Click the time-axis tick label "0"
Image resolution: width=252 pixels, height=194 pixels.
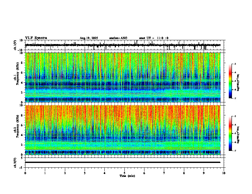(25, 173)
